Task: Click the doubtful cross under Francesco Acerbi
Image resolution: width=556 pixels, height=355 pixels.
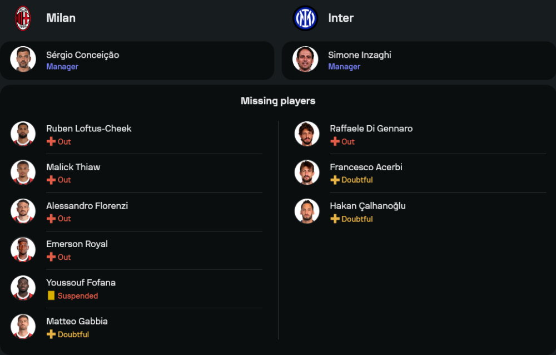Action: tap(335, 180)
